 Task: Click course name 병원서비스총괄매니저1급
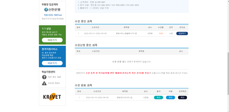pos(126,34)
